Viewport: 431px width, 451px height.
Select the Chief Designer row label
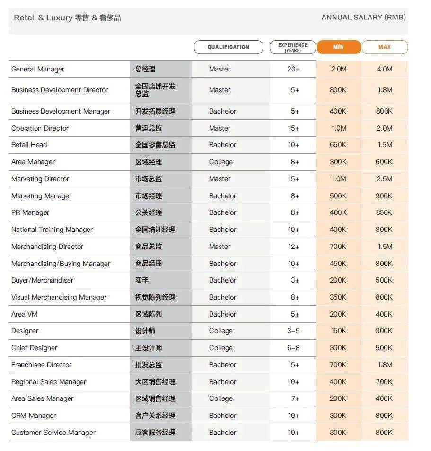(35, 348)
